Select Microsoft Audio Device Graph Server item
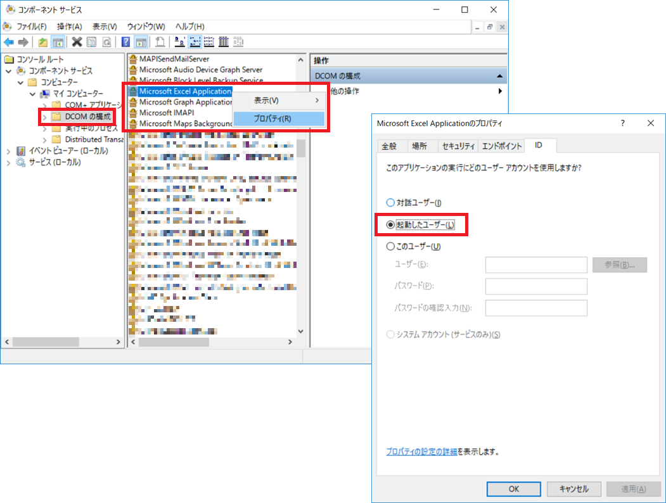The image size is (666, 503). 200,70
